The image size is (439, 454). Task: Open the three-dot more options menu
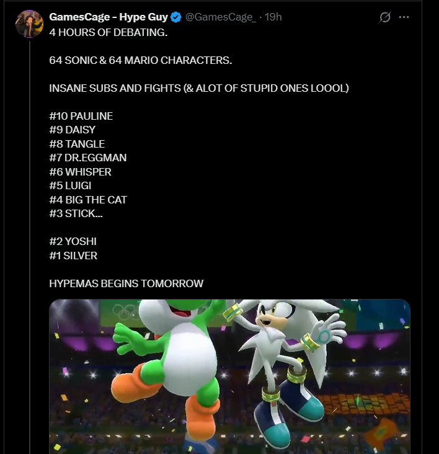point(404,17)
